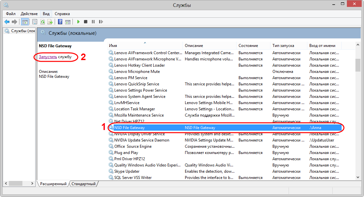The image size is (364, 197).
Task: Click the gear icon of Mozilla Maintenance Service
Action: (x=111, y=115)
